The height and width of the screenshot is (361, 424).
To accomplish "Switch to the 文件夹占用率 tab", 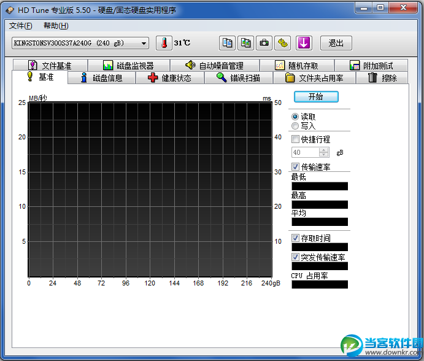I will point(315,78).
